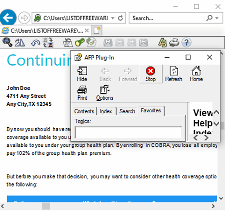Maximize the AFP Plug-In window

click(x=188, y=57)
